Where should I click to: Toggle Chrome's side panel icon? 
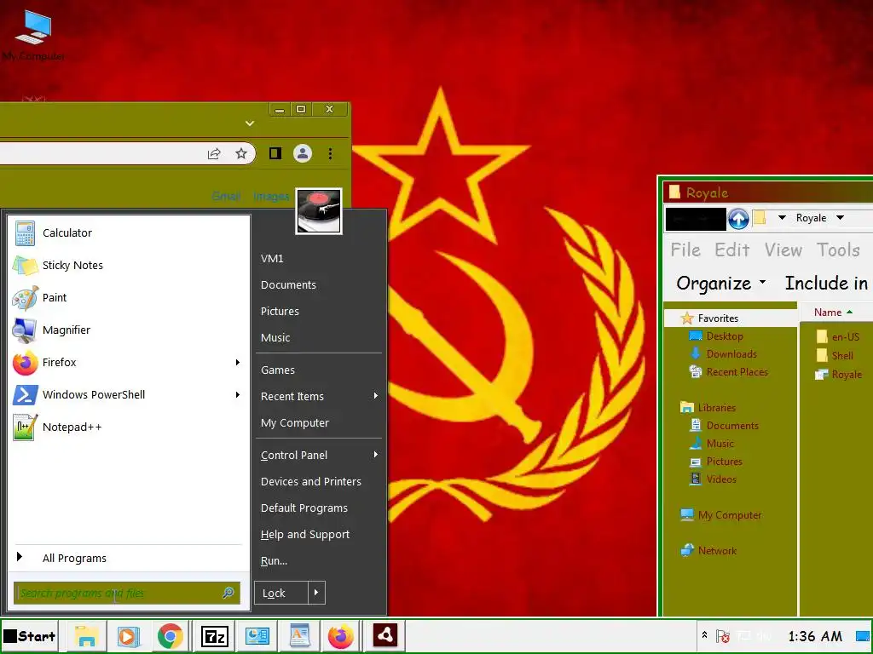(x=275, y=153)
